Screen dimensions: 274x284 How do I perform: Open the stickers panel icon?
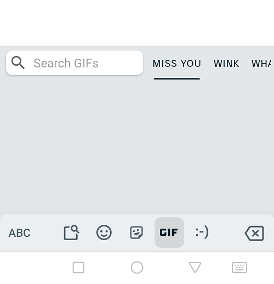pyautogui.click(x=136, y=232)
